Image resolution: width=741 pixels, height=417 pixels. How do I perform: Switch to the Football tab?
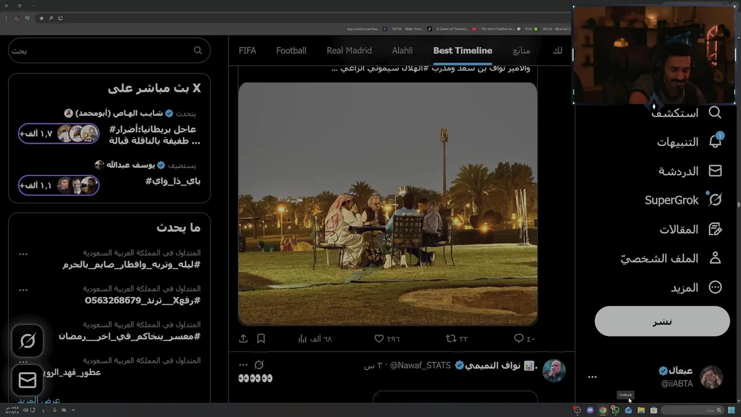(x=291, y=50)
